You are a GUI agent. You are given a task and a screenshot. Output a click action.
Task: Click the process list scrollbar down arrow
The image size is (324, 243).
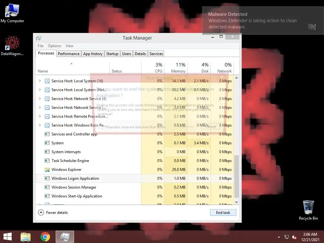(x=237, y=202)
